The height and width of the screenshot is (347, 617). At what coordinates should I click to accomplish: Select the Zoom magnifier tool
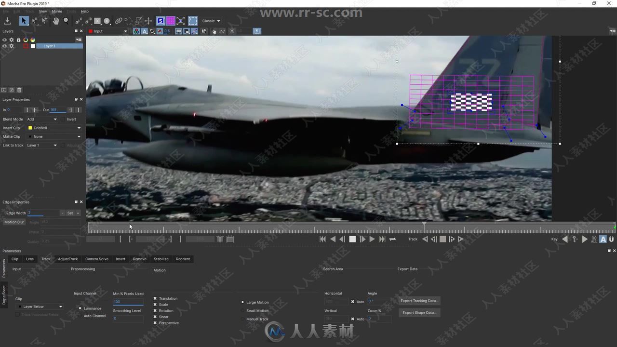pos(66,21)
